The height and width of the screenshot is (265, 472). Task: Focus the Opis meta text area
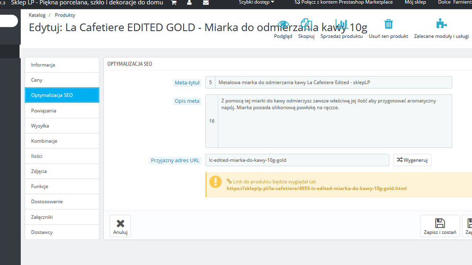pos(335,121)
